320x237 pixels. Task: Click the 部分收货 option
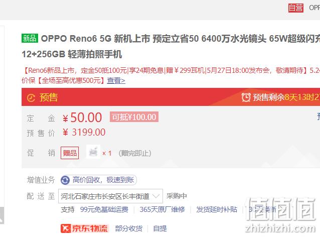pyautogui.click(x=129, y=228)
